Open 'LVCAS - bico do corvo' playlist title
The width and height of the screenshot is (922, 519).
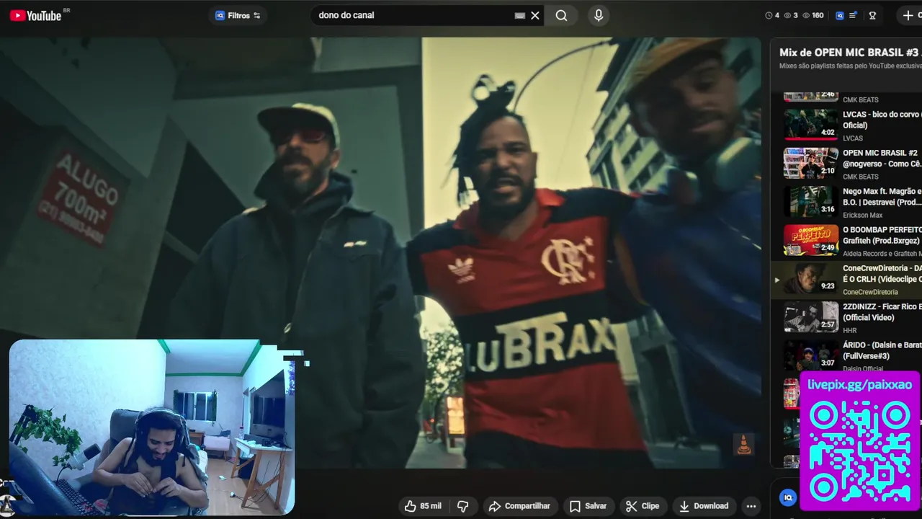[882, 120]
